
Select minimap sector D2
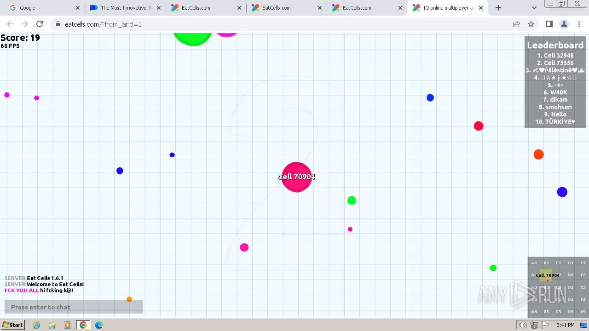pos(571,275)
